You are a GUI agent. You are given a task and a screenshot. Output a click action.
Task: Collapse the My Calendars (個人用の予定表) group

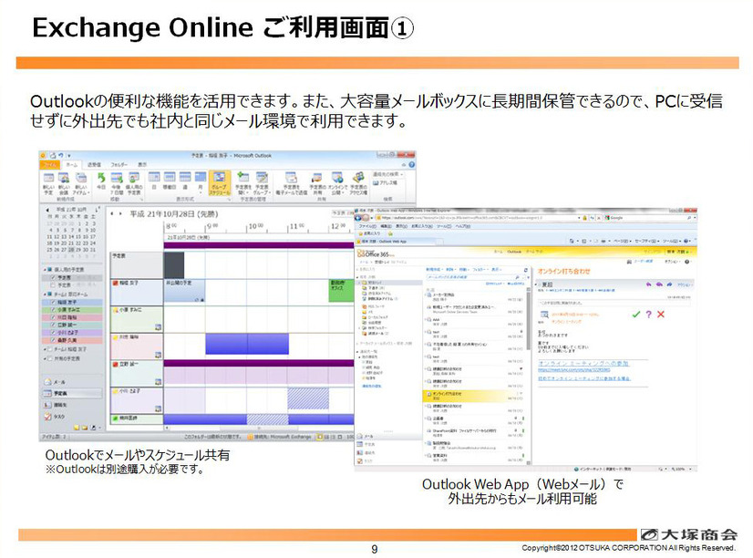coord(46,270)
